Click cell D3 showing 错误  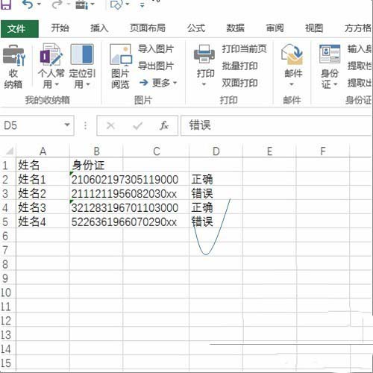(216, 193)
